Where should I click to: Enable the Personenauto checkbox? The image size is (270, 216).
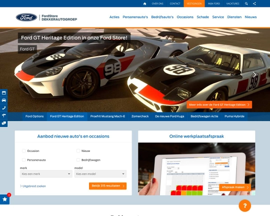[x=24, y=160]
